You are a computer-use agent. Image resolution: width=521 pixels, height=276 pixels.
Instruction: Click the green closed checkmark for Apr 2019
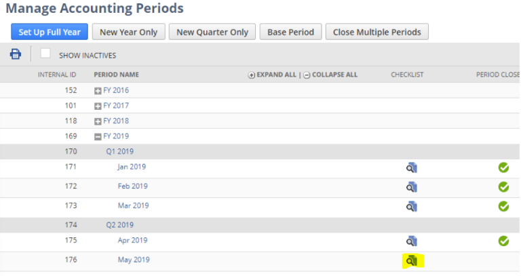click(503, 241)
